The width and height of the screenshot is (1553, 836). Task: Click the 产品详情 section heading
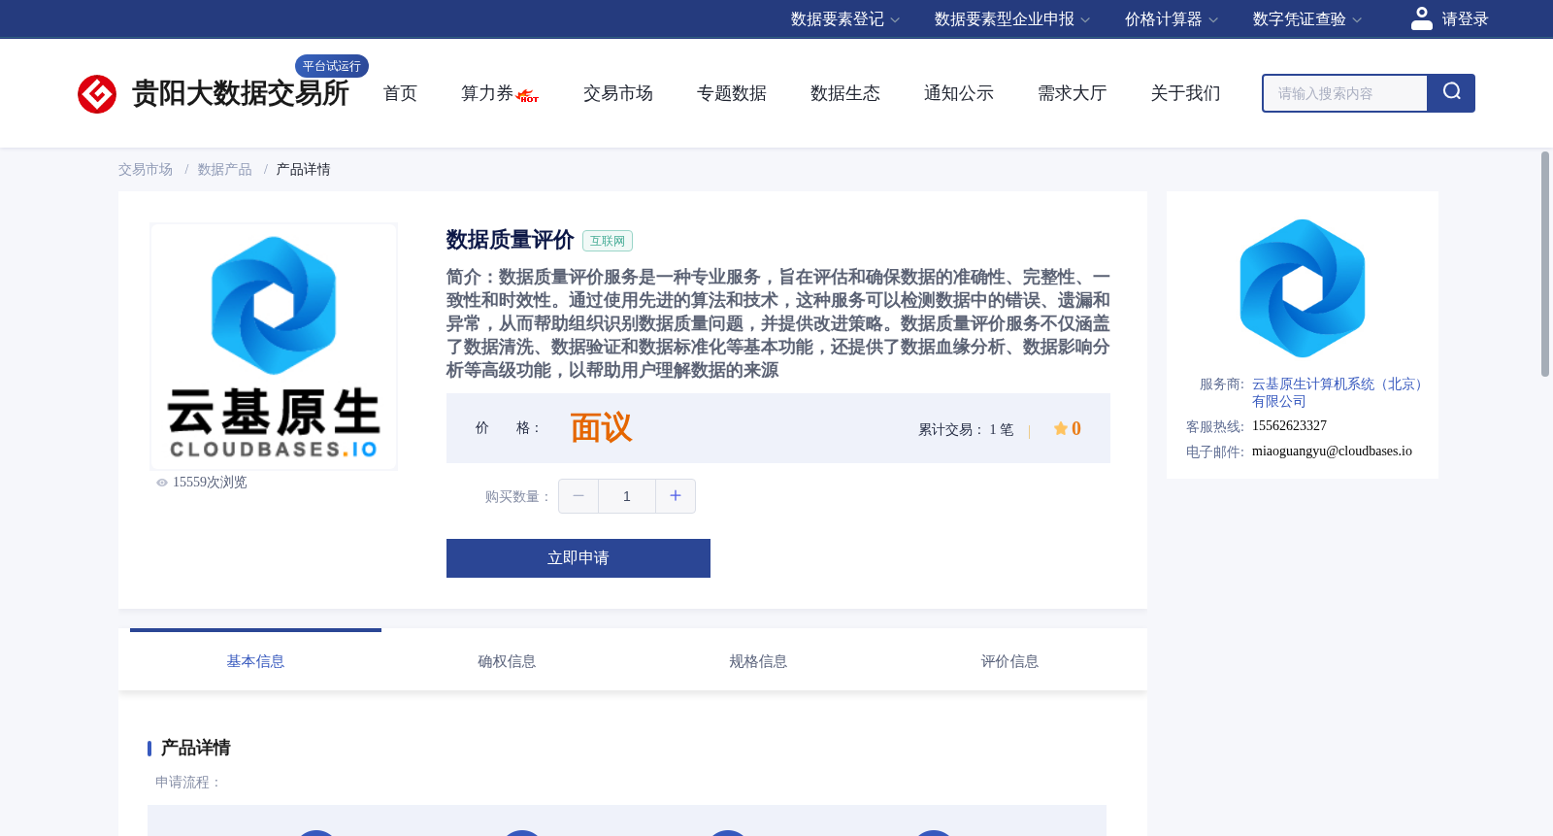pos(195,748)
